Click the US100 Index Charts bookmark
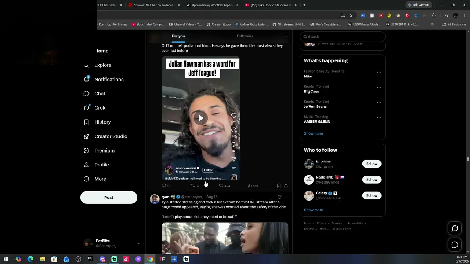The height and width of the screenshot is (264, 470). click(364, 25)
